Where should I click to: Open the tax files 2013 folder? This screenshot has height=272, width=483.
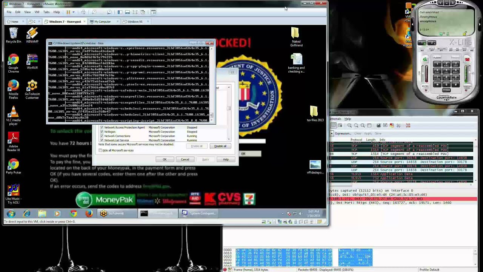315,114
